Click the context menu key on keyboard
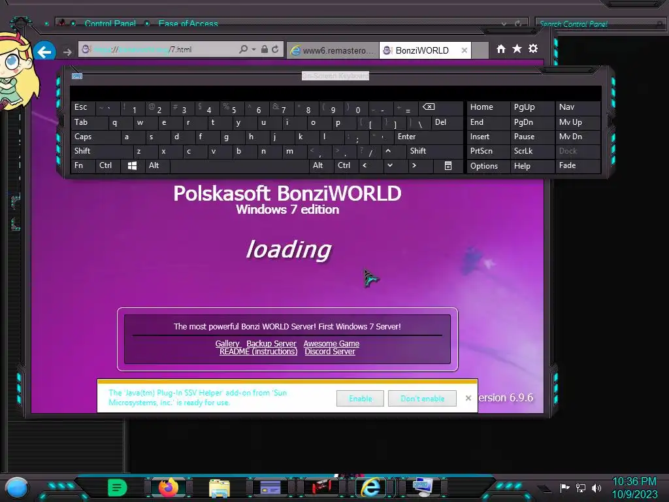 (448, 165)
